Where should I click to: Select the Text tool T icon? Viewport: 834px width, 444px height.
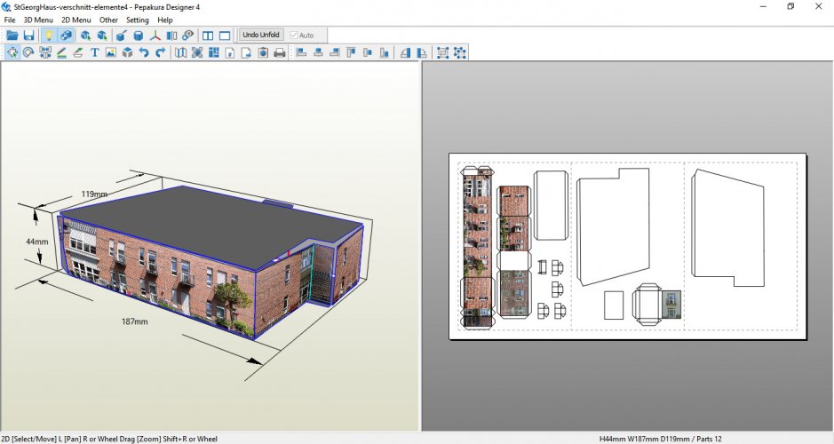[x=95, y=52]
